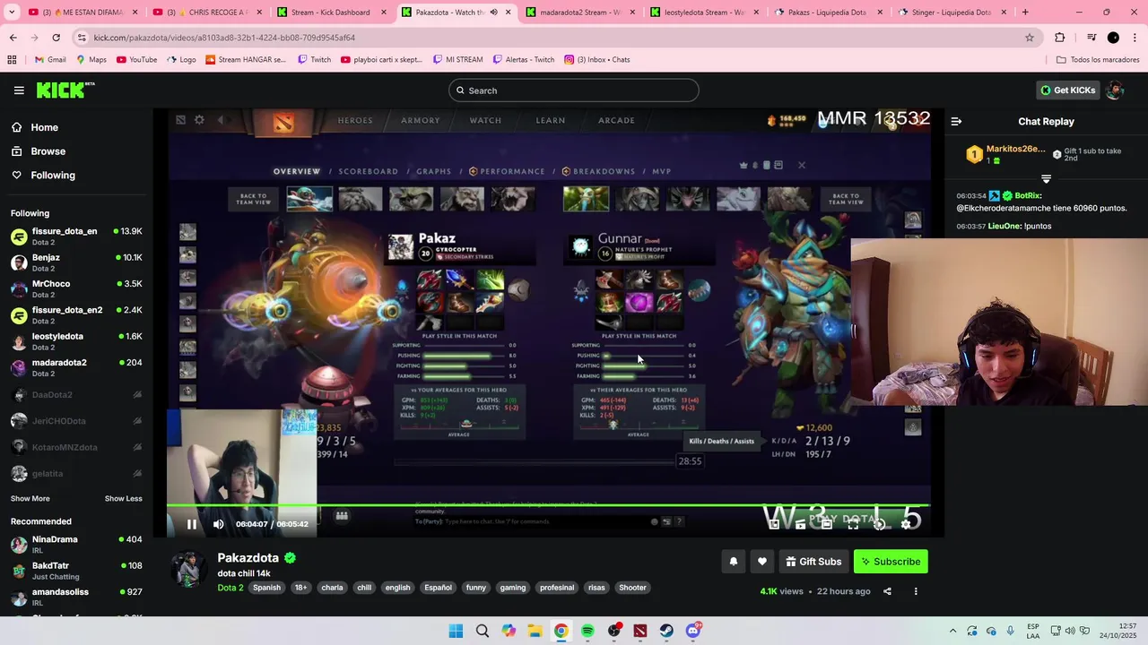Open the user profile avatar menu
The image size is (1148, 645).
(1115, 90)
